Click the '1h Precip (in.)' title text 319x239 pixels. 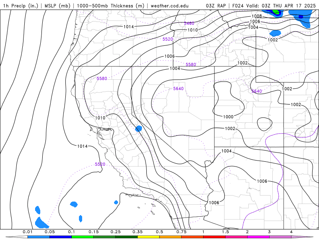(21, 6)
